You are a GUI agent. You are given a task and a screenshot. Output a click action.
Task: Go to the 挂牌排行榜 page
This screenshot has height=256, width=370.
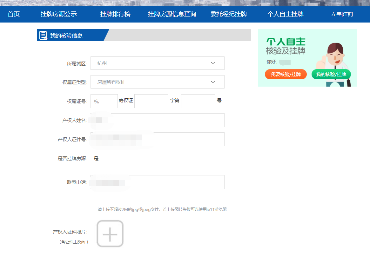point(115,14)
